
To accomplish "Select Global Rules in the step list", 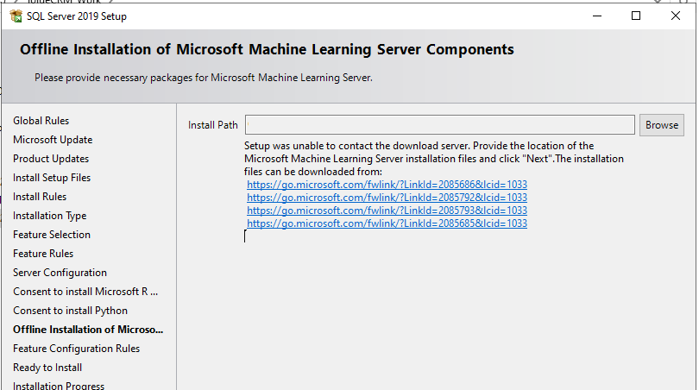I will 41,121.
